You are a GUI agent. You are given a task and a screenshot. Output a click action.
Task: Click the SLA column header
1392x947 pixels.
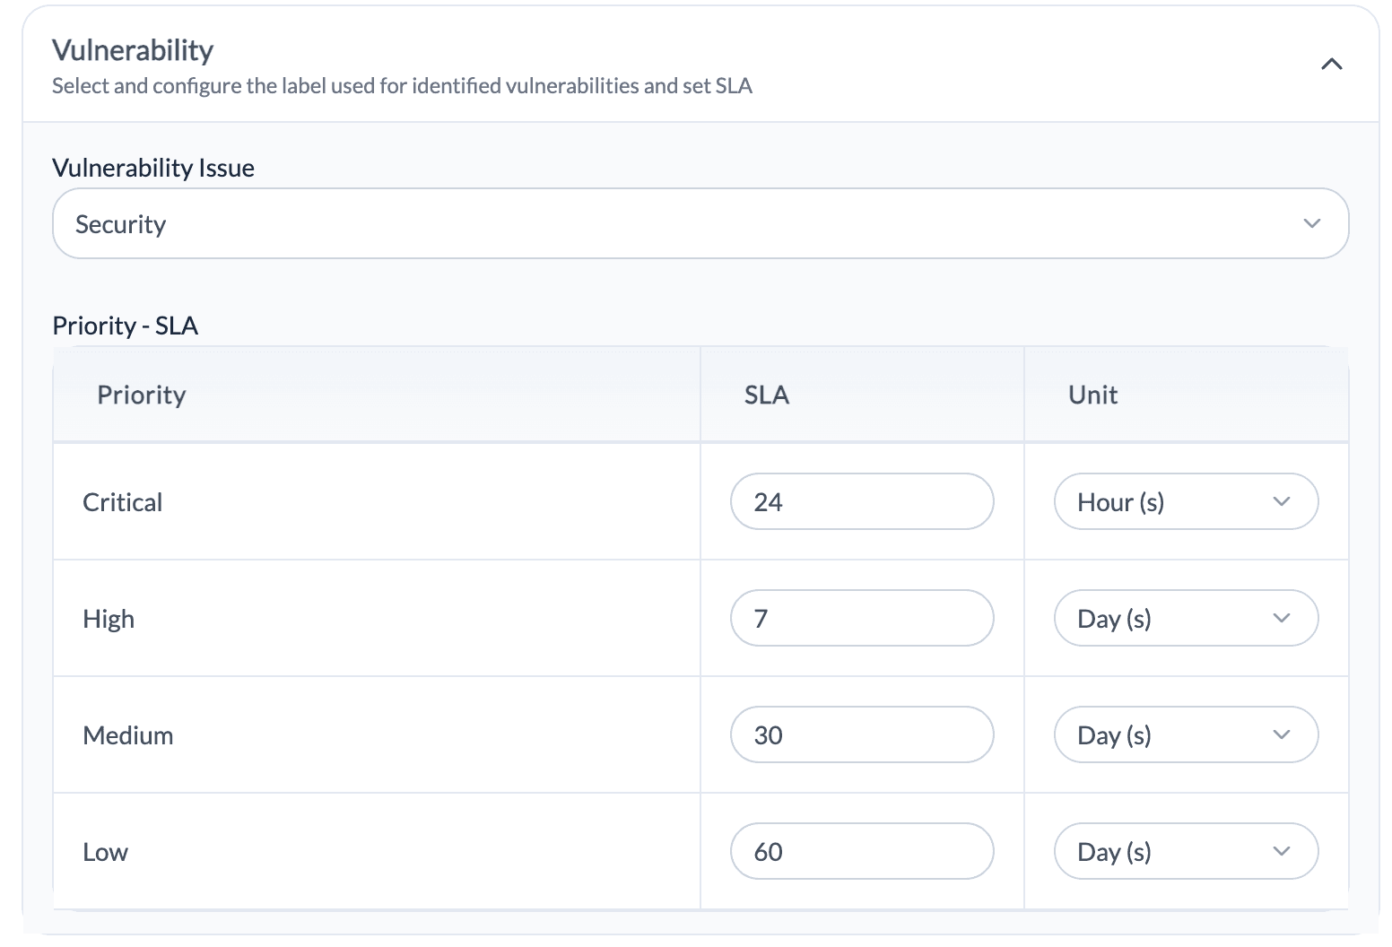click(x=767, y=395)
